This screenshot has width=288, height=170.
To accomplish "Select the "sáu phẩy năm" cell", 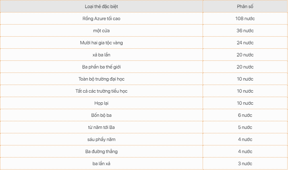I will (102, 139).
